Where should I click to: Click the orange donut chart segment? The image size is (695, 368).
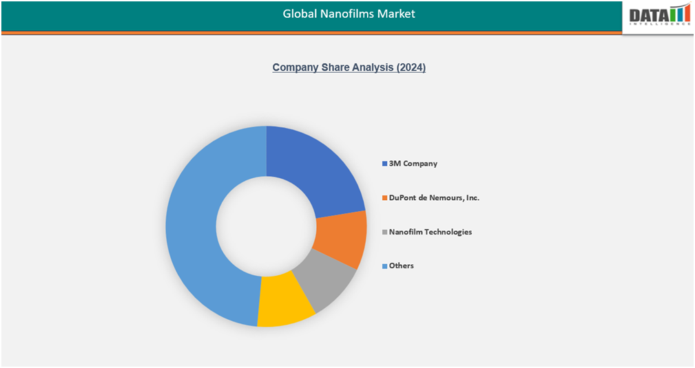tap(341, 237)
